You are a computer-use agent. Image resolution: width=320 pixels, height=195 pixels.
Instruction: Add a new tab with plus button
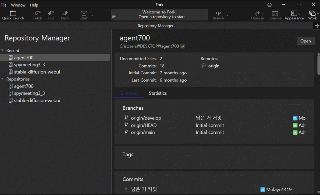tap(316, 26)
